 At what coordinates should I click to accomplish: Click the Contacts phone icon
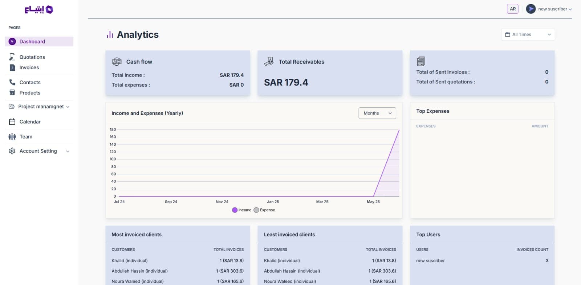click(12, 82)
